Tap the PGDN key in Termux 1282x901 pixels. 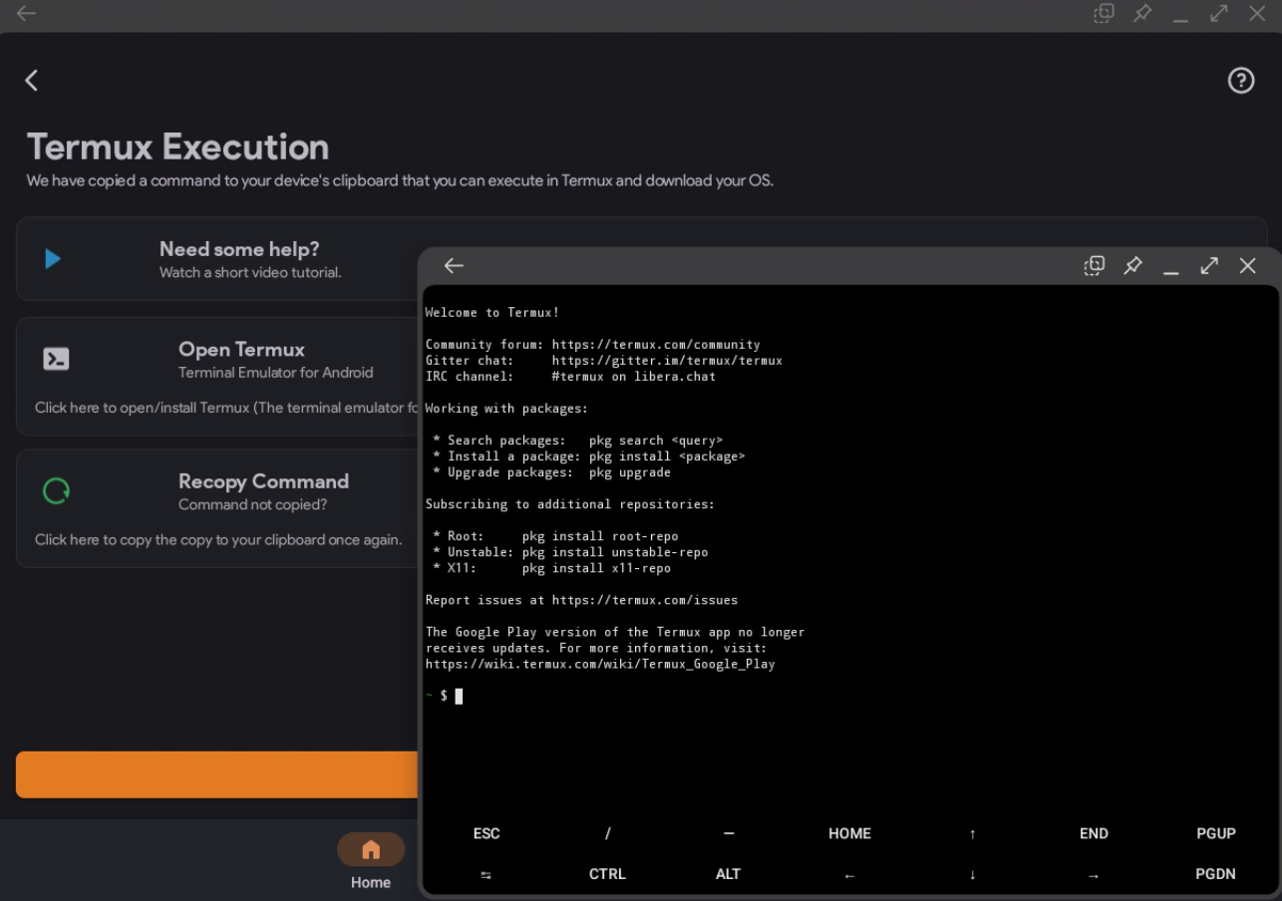point(1216,874)
